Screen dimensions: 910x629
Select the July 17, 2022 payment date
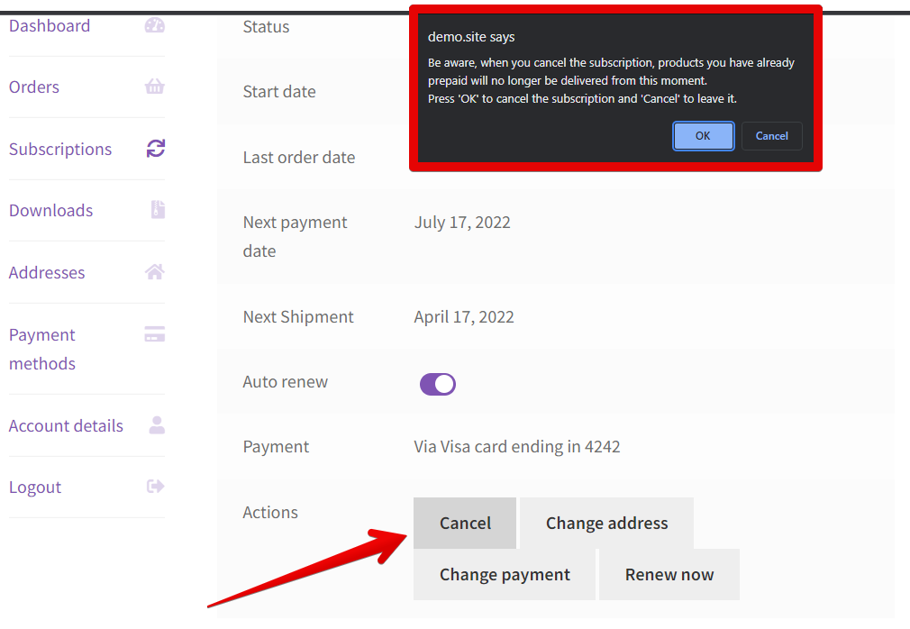(462, 223)
